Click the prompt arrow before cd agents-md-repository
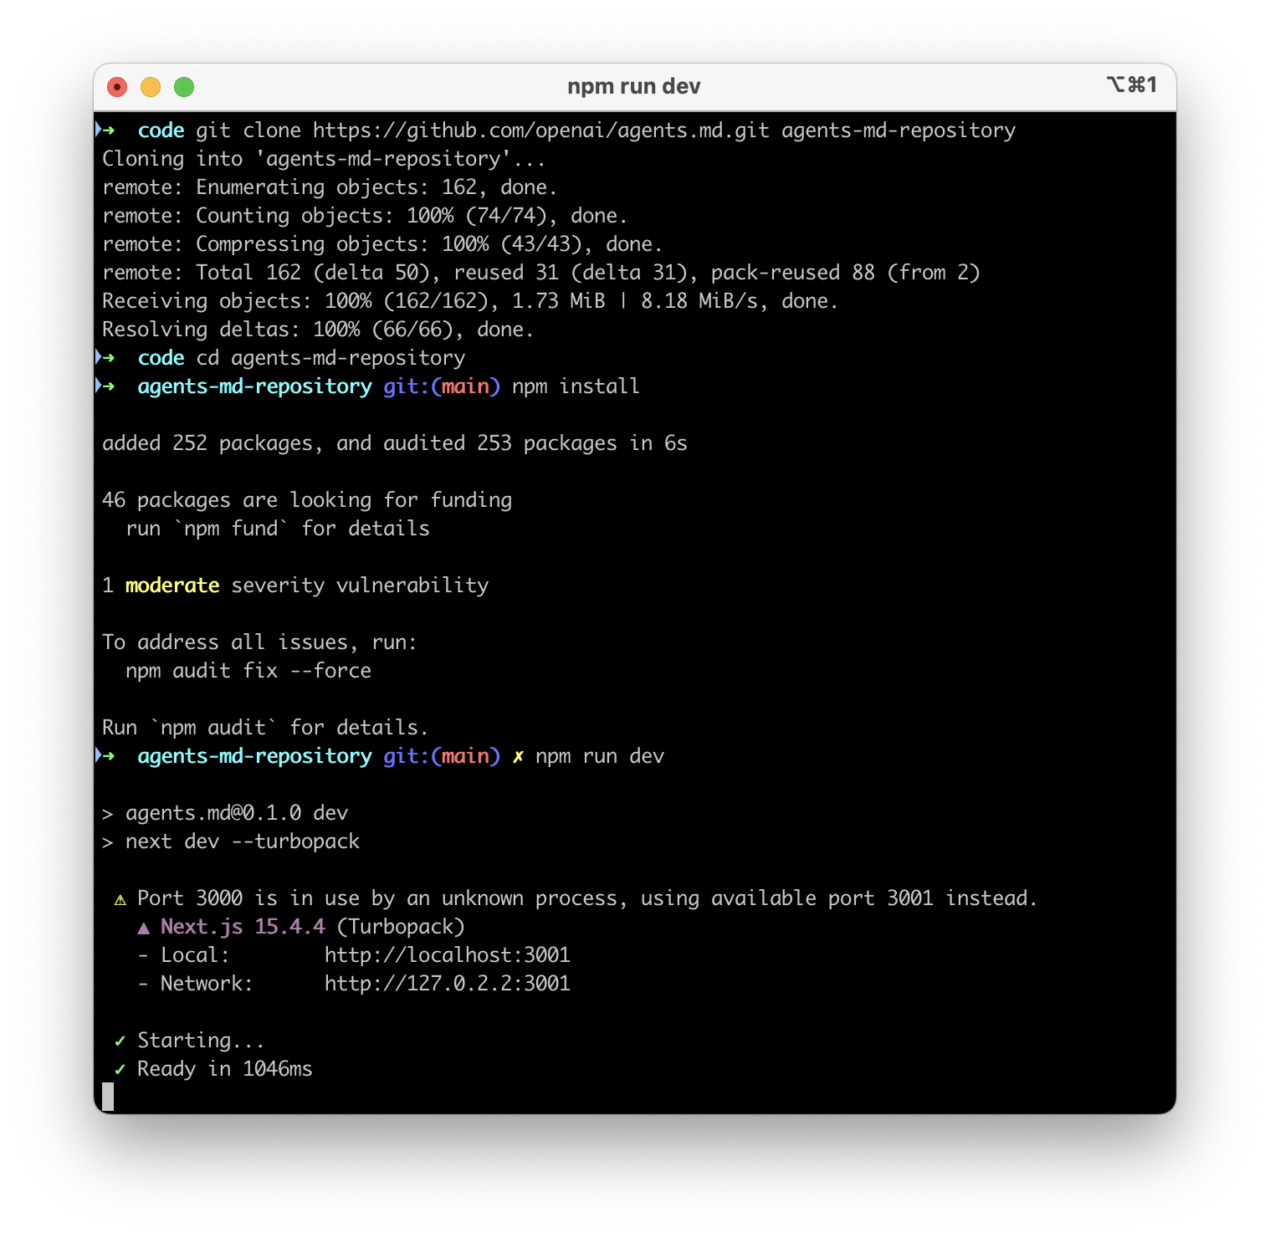1270x1238 pixels. tap(106, 357)
